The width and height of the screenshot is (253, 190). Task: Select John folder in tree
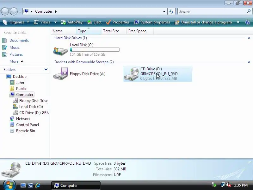[x=20, y=83]
